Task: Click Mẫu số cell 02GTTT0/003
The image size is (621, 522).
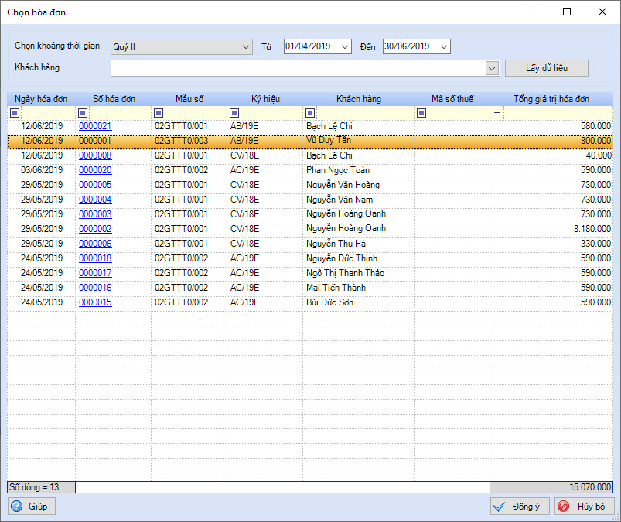Action: 181,141
